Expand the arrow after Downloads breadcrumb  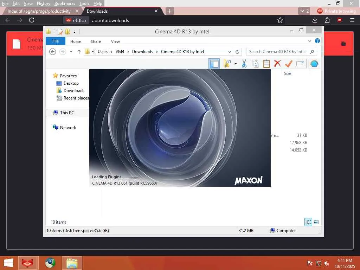(x=157, y=52)
